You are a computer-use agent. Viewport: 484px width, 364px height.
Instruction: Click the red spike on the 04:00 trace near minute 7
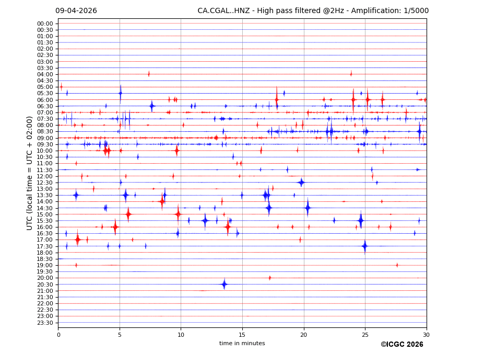point(149,74)
